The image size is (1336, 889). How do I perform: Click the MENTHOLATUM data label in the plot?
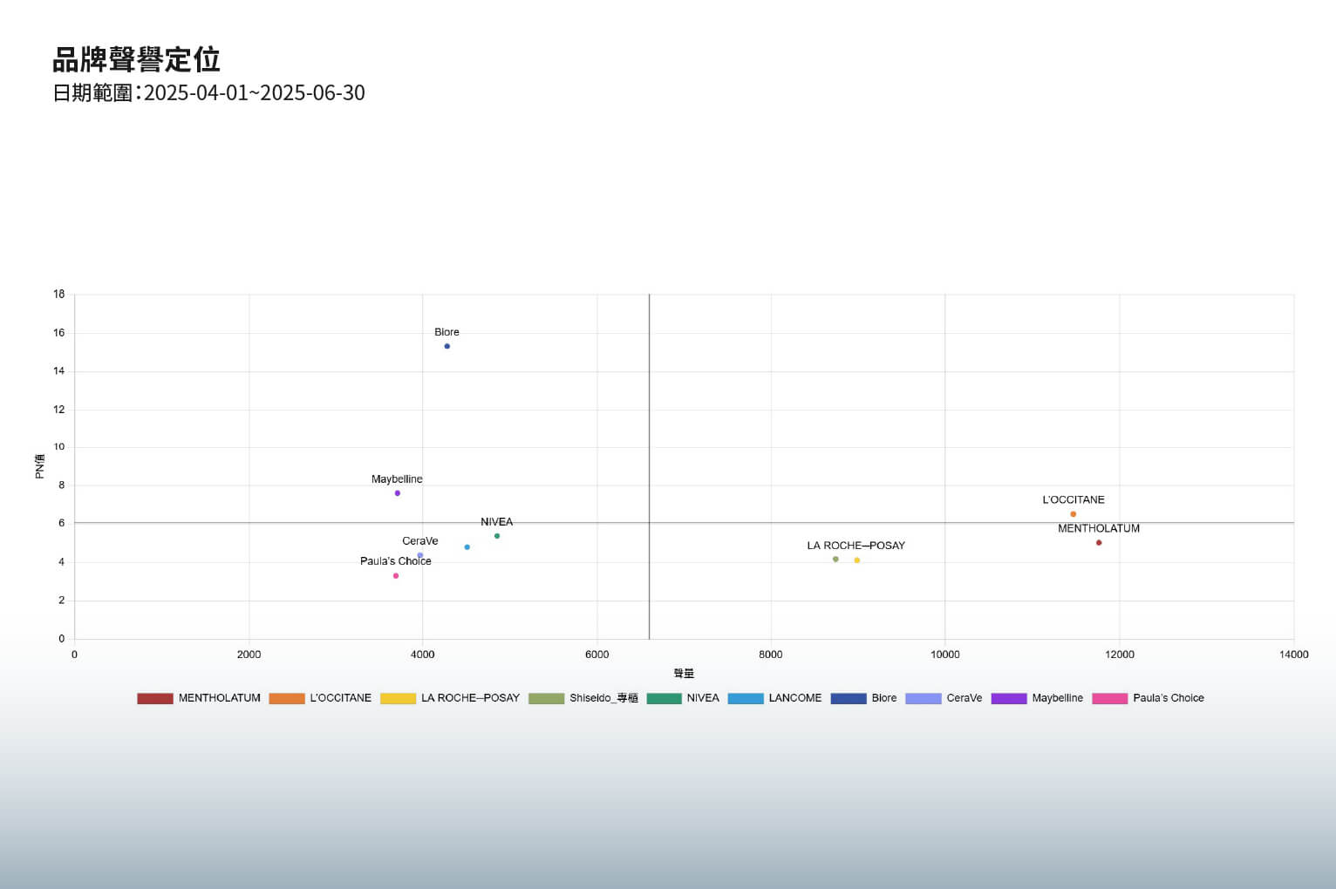pos(1099,528)
